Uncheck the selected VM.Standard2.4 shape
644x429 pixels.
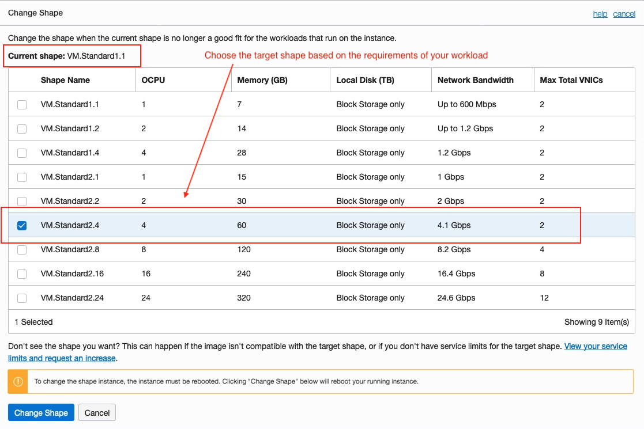21,225
